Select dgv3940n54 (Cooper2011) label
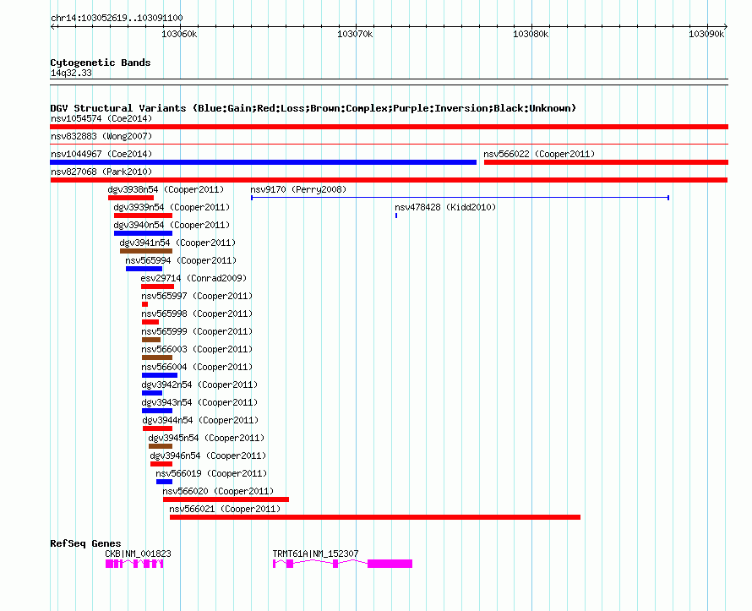This screenshot has height=611, width=752. coord(172,225)
